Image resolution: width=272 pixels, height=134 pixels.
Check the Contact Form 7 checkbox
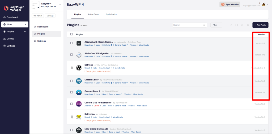tap(71, 92)
